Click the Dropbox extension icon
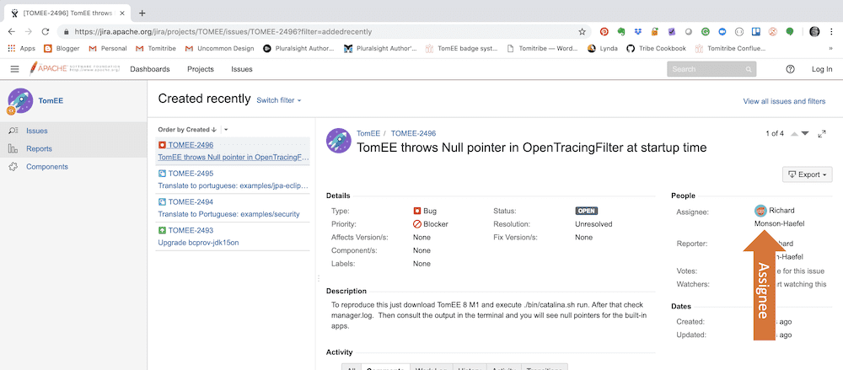Viewport: 843px width, 370px height. (638, 32)
